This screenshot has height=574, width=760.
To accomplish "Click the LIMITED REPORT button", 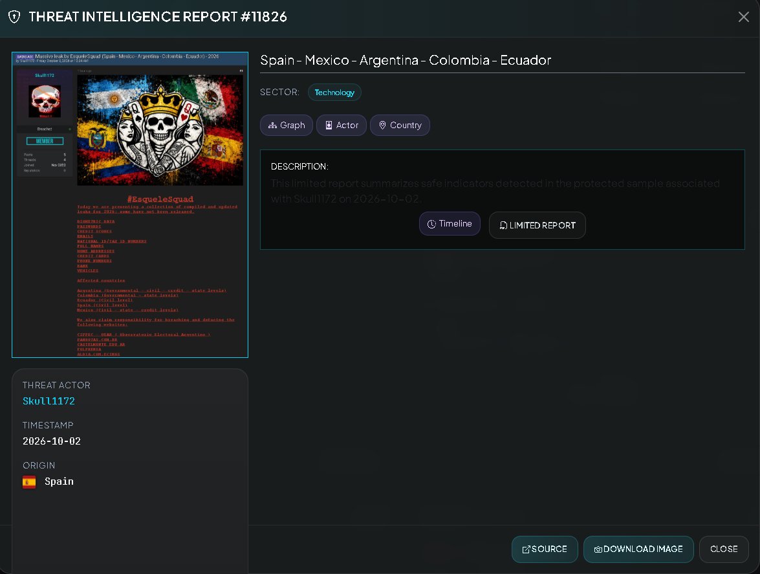I will 537,225.
